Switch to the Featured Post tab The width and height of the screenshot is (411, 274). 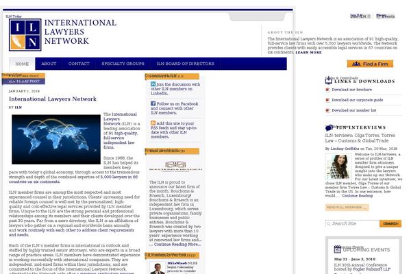[x=23, y=76]
